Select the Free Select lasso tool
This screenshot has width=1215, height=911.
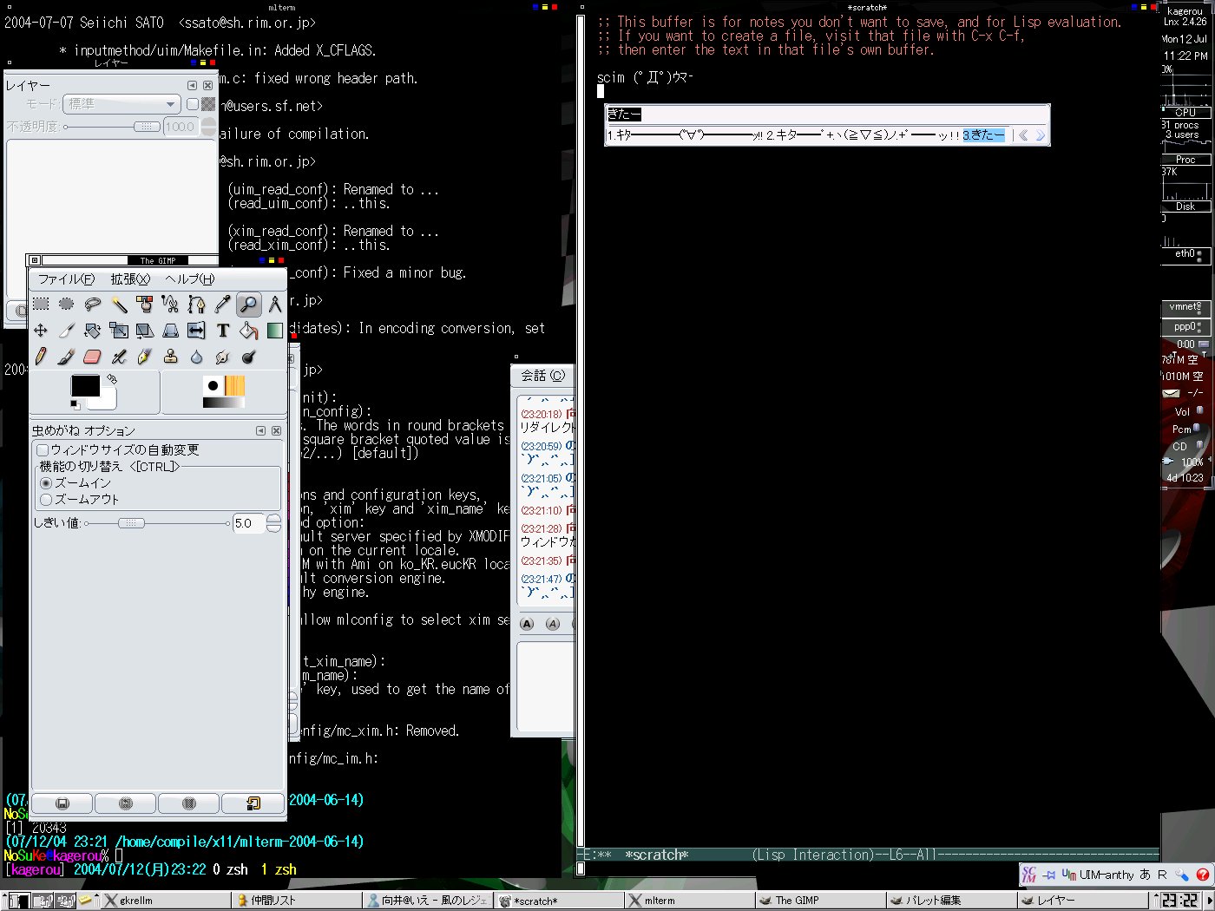(93, 305)
